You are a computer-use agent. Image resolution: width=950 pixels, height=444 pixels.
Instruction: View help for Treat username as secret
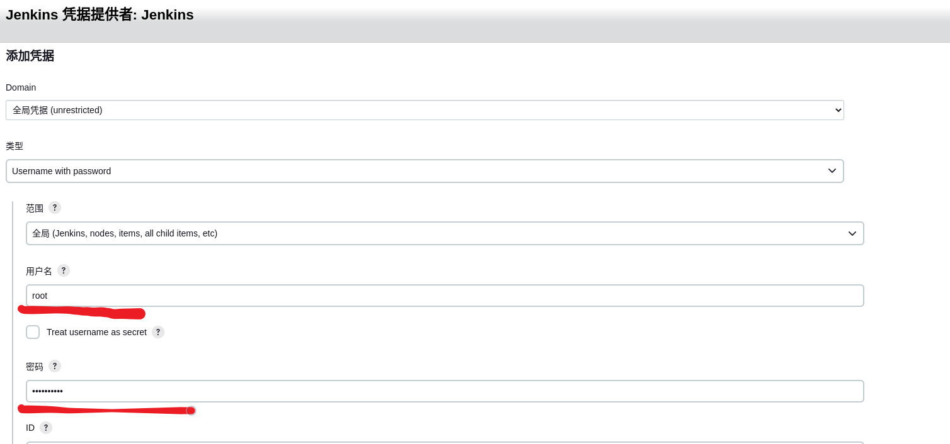click(x=158, y=332)
